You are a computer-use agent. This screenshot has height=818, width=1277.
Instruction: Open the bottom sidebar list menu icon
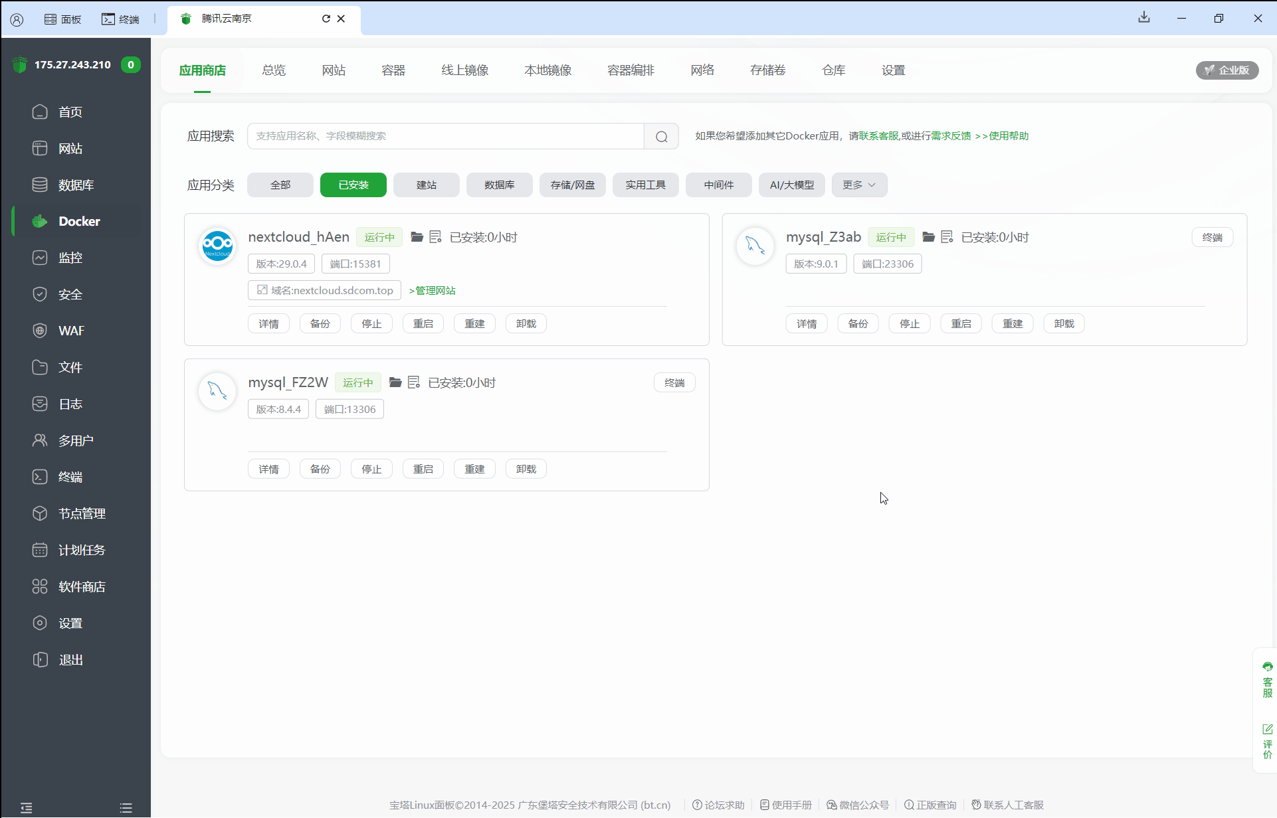126,807
